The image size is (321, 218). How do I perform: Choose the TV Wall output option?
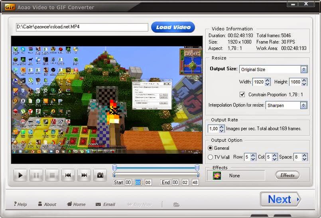(x=210, y=157)
